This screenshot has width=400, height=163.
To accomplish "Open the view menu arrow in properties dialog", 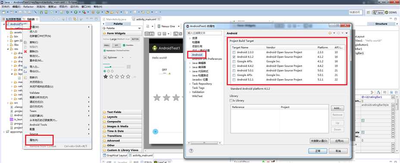I will click(347, 33).
